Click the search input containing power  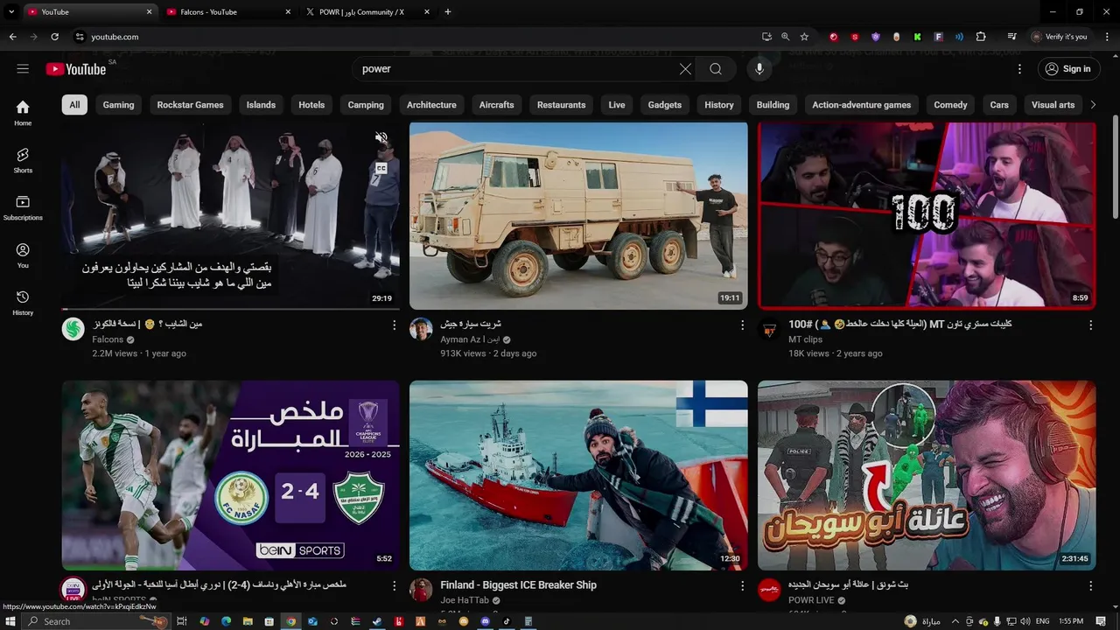pyautogui.click(x=516, y=69)
